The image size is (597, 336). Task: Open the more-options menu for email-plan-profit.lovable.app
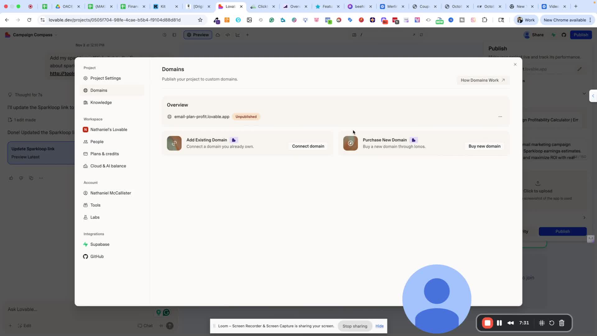(x=500, y=117)
